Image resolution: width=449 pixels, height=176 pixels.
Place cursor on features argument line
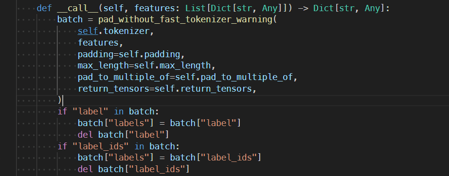[x=100, y=43]
